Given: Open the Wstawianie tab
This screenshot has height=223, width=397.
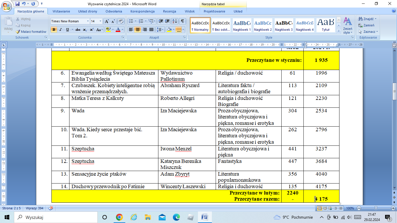Looking at the screenshot, I should click(x=61, y=11).
